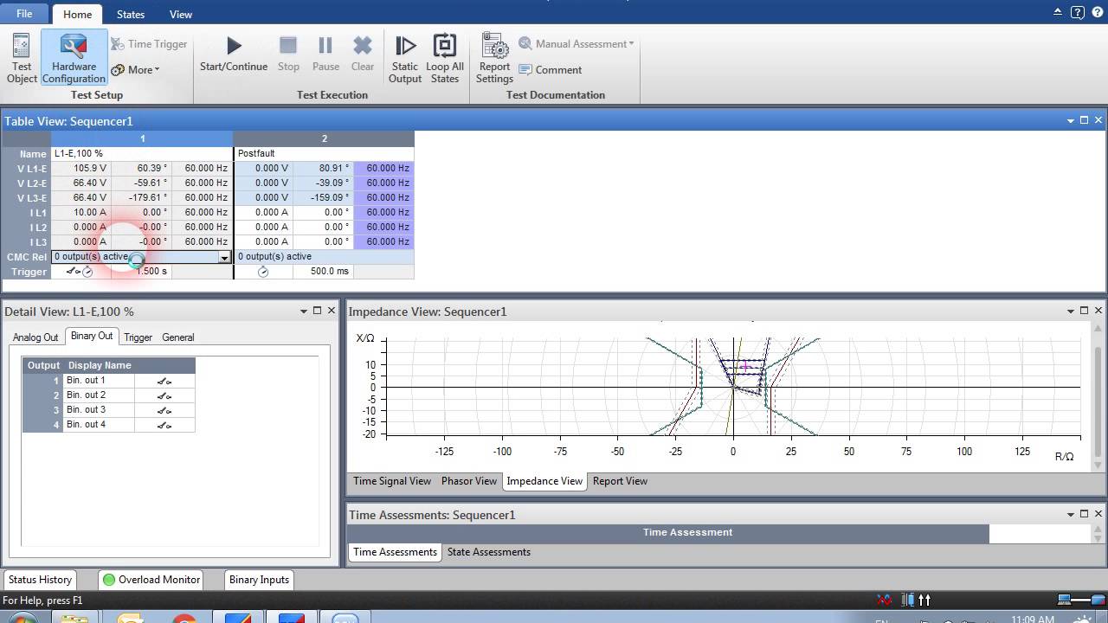Maximize the Table View panel
The width and height of the screenshot is (1108, 623).
[x=1084, y=121]
